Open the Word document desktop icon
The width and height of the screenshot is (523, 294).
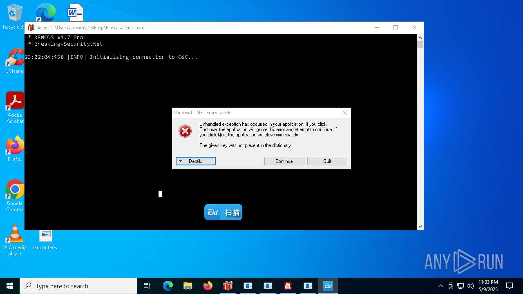pos(75,12)
